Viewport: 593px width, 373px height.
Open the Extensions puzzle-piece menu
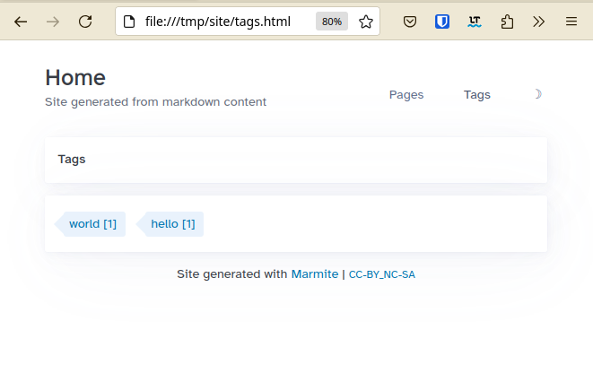507,22
